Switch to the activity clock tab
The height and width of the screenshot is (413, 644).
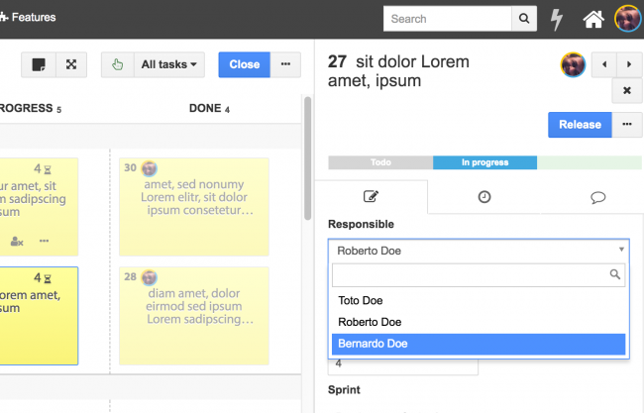coord(484,197)
